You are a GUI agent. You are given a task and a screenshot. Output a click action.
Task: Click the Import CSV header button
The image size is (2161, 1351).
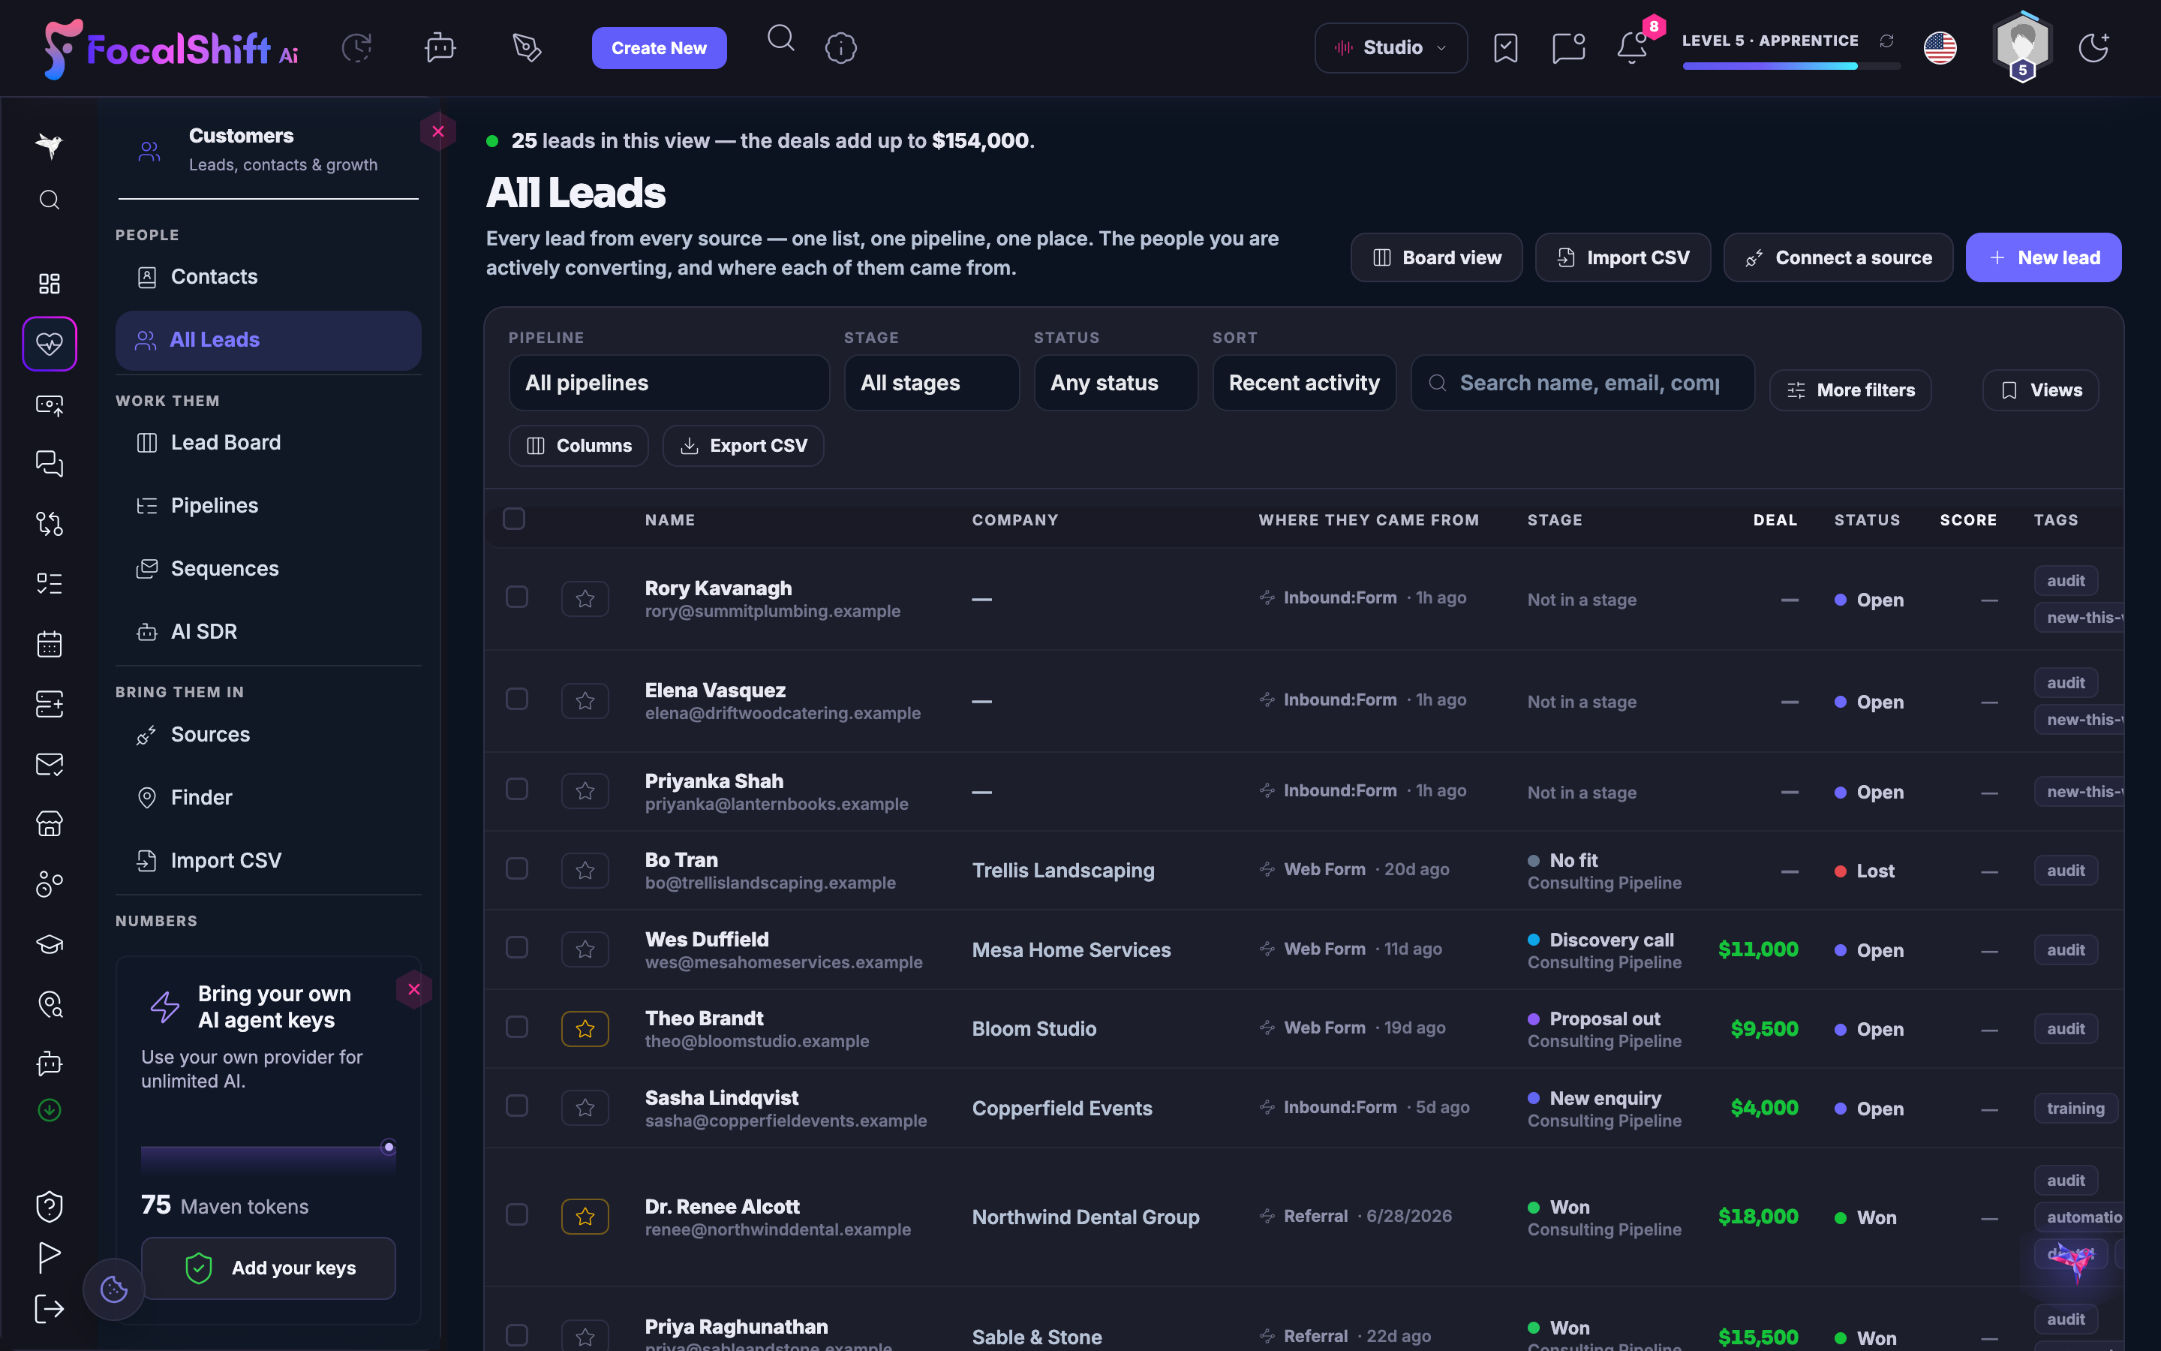[1622, 258]
